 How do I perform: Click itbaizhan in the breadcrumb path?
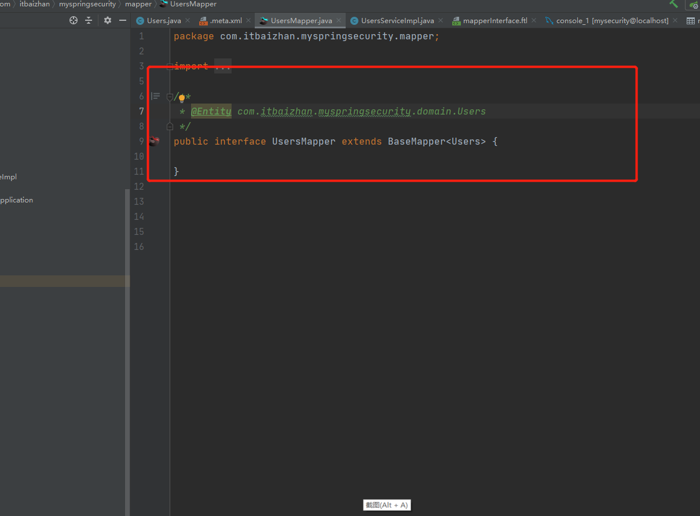click(35, 4)
